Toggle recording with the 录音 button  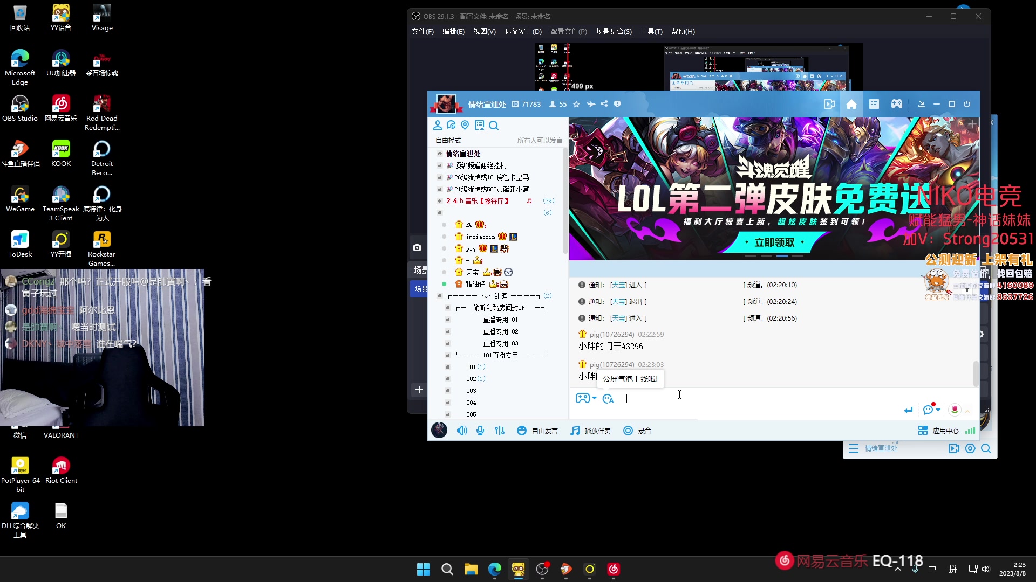pyautogui.click(x=637, y=431)
